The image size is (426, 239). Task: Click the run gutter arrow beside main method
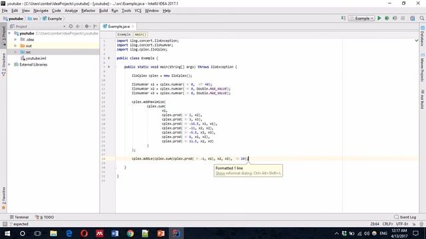tap(109, 66)
